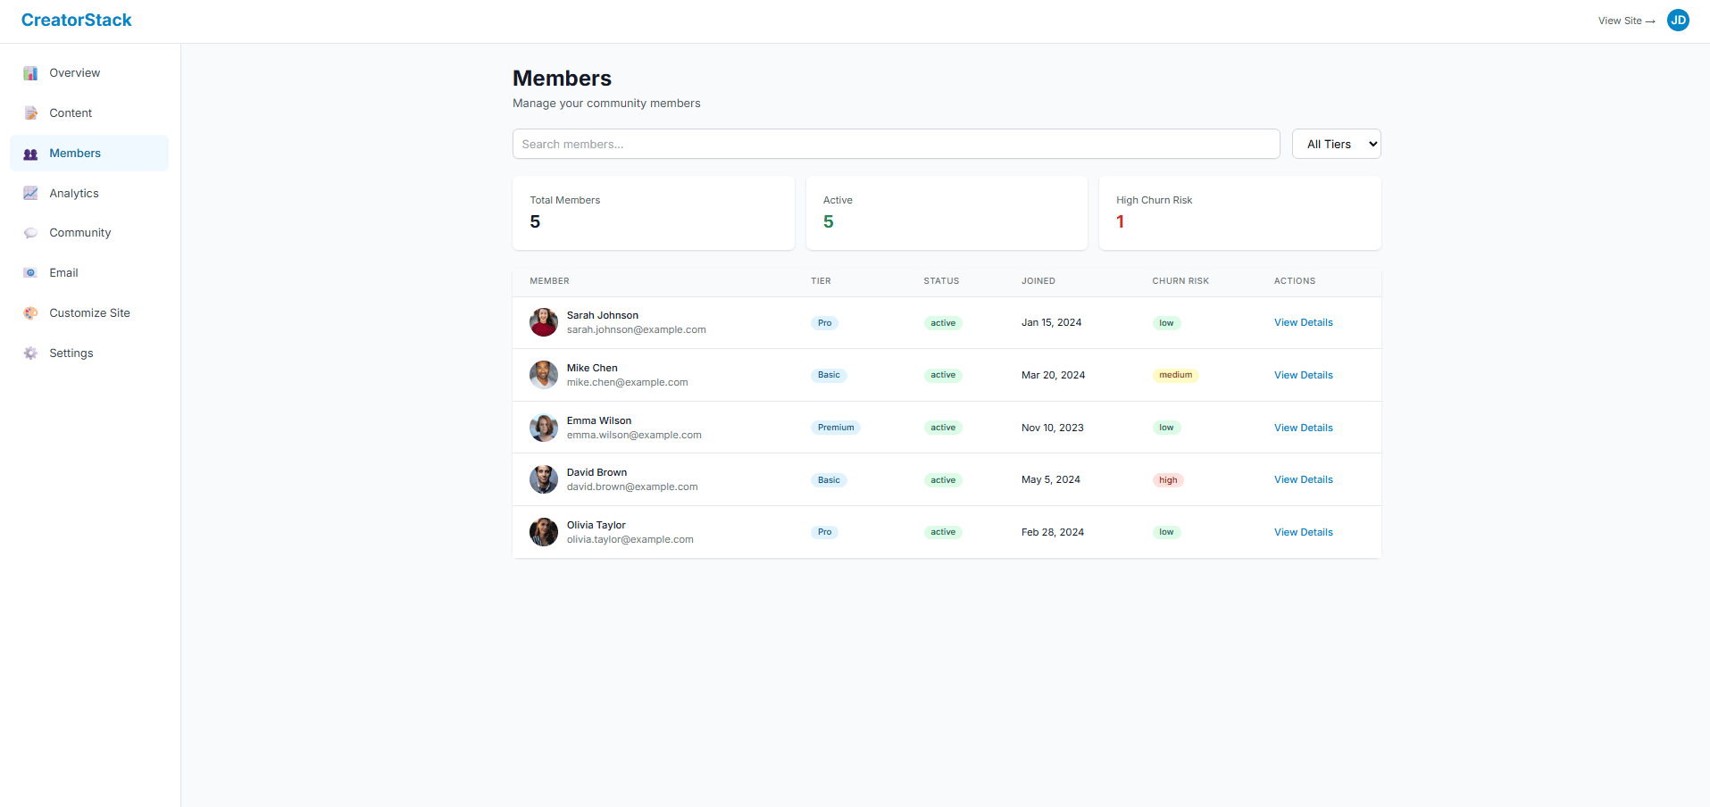This screenshot has width=1710, height=807.
Task: Click View Site in the header
Action: click(1624, 21)
